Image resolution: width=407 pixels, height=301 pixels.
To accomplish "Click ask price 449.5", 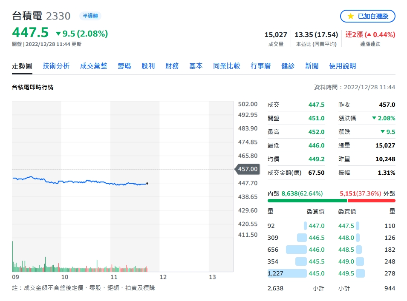I will click(346, 273).
